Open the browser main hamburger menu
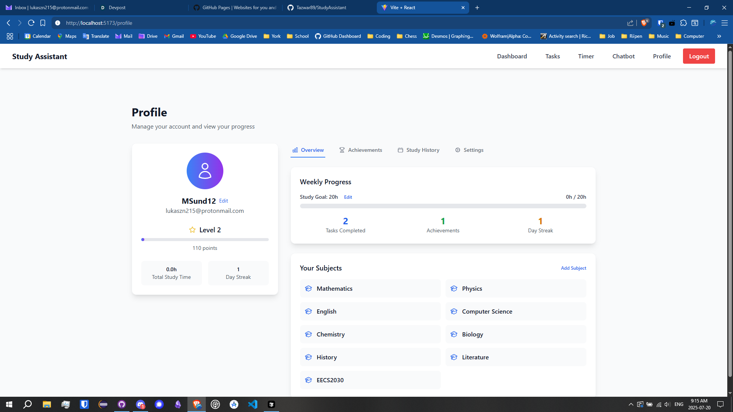733x412 pixels. tap(724, 23)
